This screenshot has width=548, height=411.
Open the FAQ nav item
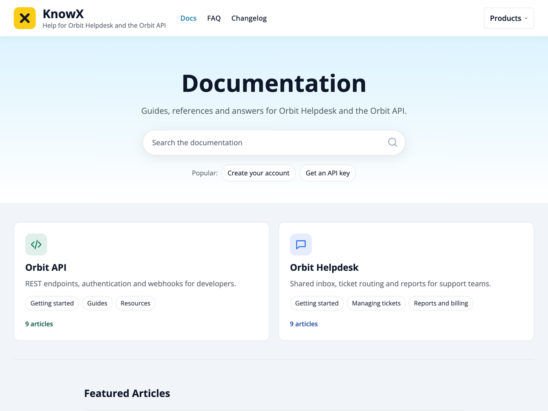coord(214,18)
